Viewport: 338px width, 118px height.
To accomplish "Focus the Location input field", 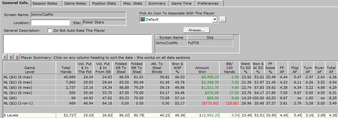I will click(50, 22).
